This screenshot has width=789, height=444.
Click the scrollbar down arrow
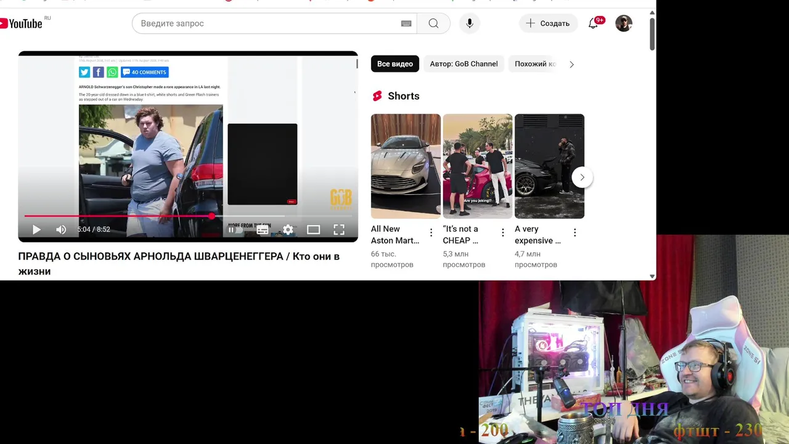pos(652,277)
